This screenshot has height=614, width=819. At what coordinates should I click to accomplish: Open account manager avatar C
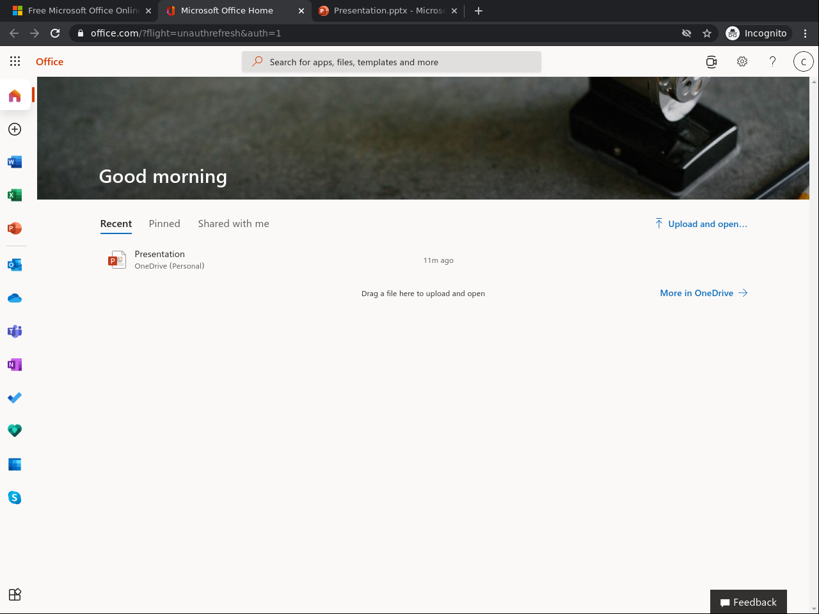(804, 61)
